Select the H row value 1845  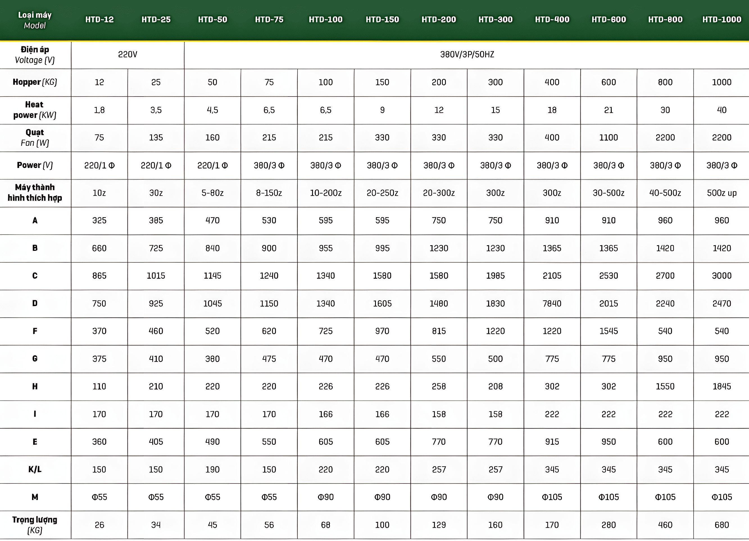[721, 387]
